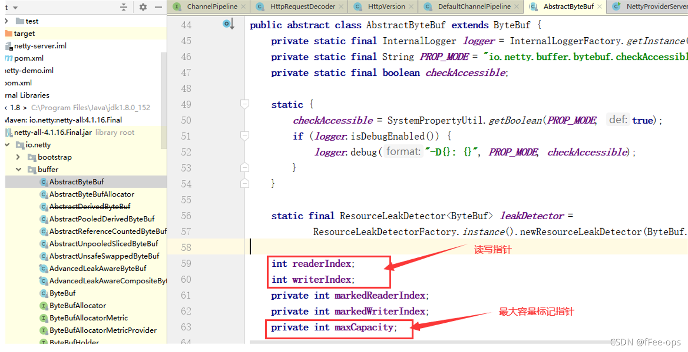Collapse the static block fold marker at line 49
688x352 pixels.
click(x=245, y=104)
